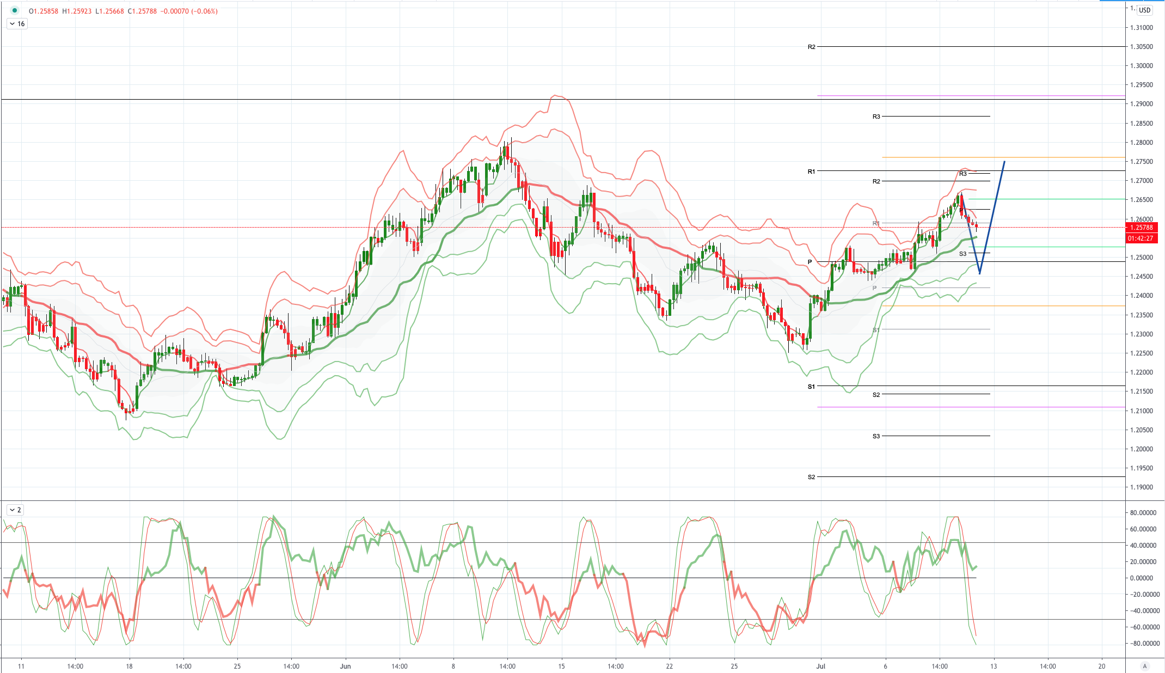
Task: Click the 1.30000 price axis label
Action: click(x=1141, y=66)
